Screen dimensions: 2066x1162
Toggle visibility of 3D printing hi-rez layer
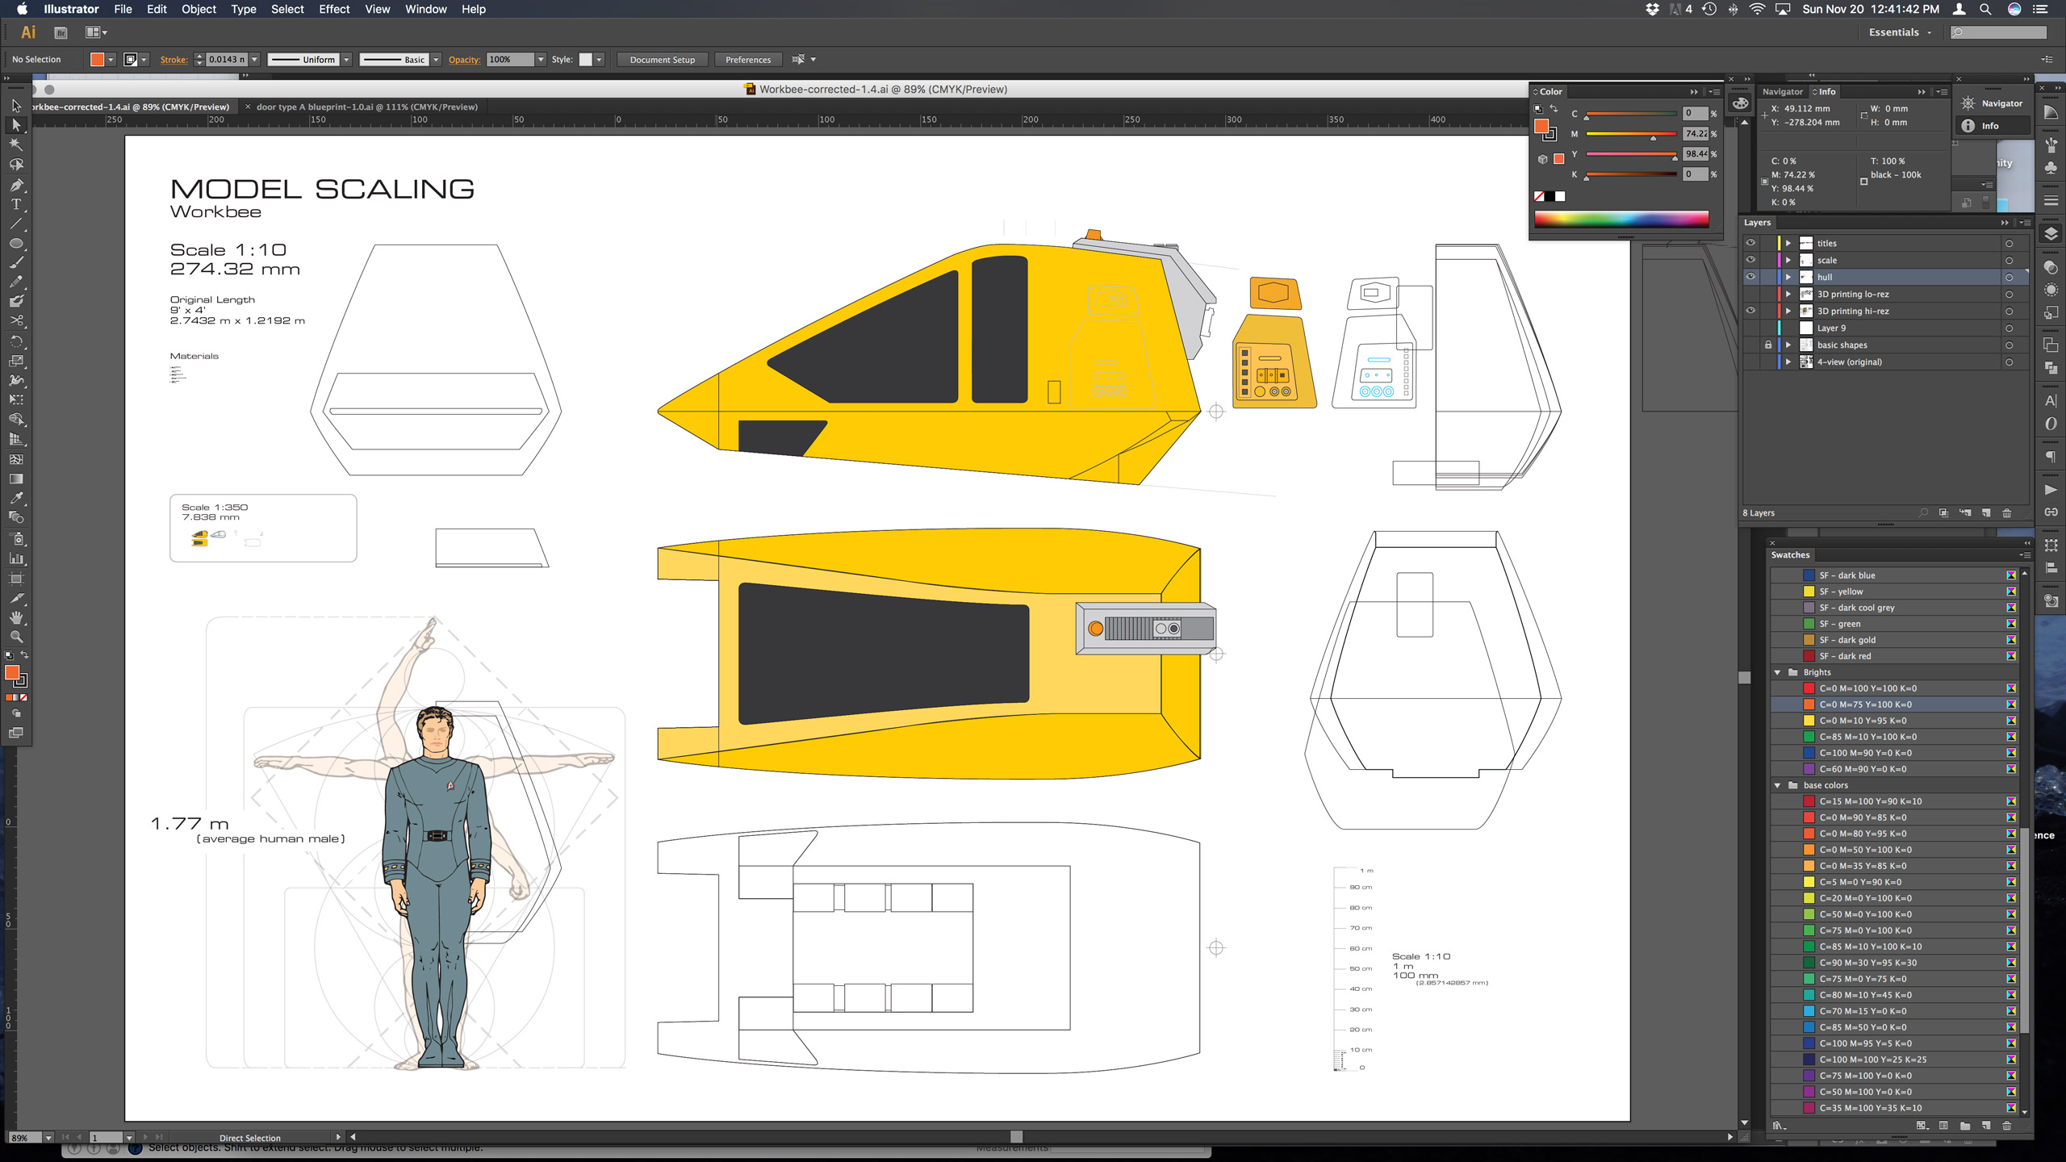point(1750,311)
